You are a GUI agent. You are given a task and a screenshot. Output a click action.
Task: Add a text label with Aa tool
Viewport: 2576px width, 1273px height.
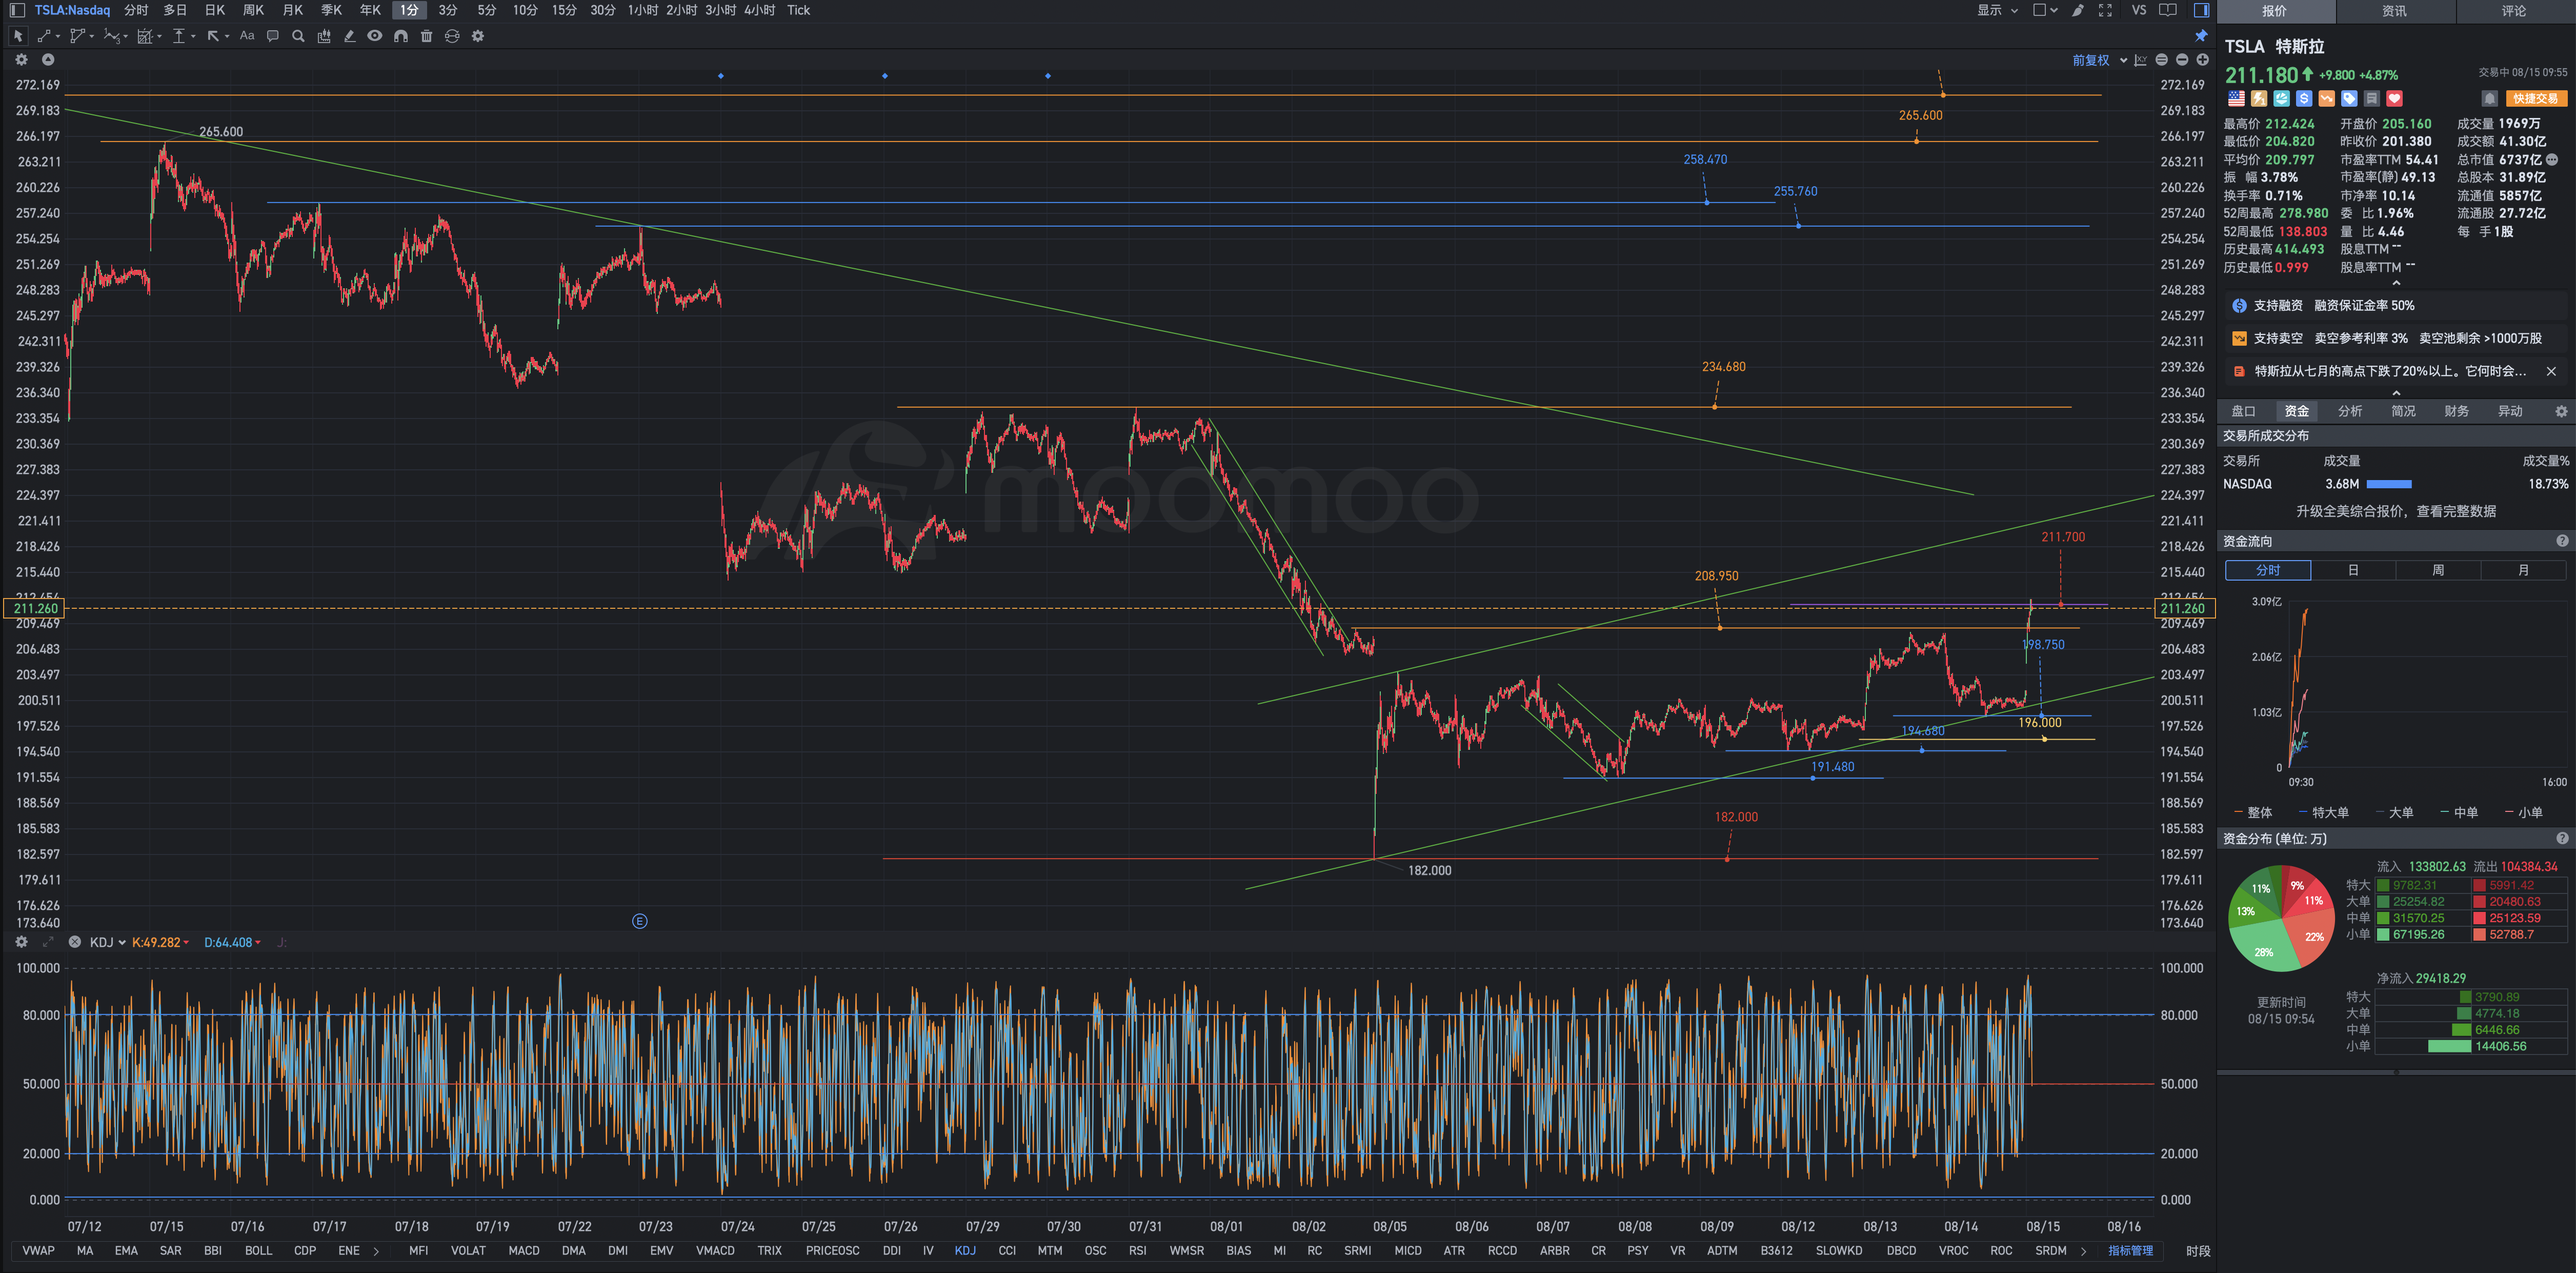[247, 36]
